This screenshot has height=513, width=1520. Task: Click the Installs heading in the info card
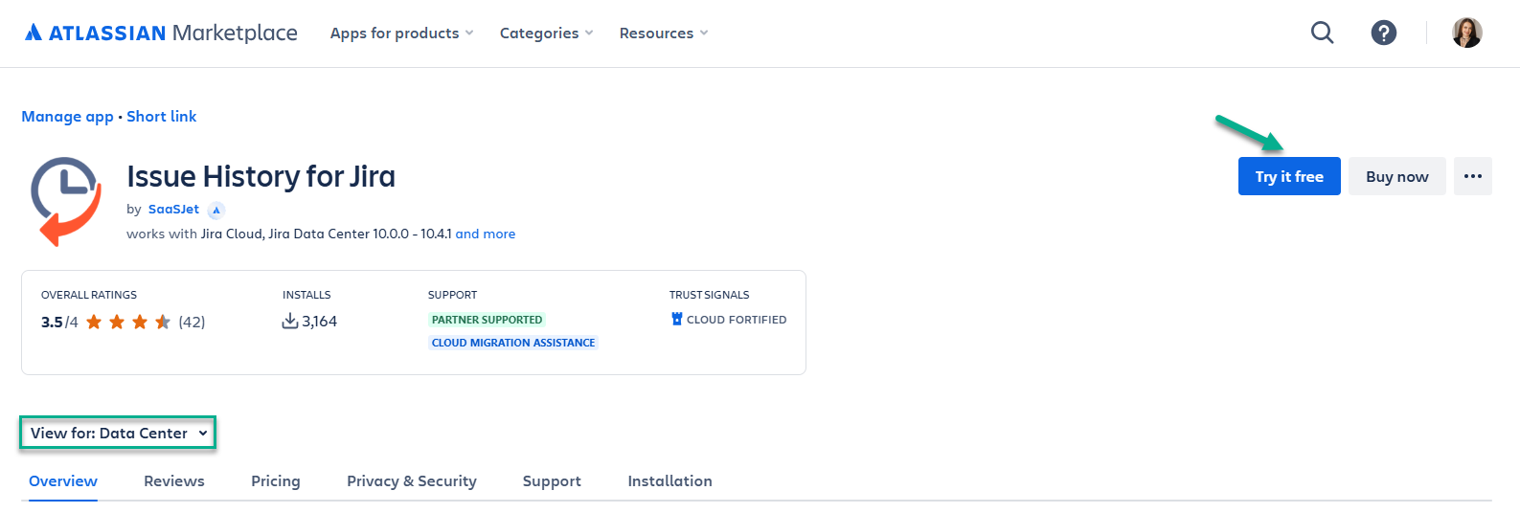(306, 295)
